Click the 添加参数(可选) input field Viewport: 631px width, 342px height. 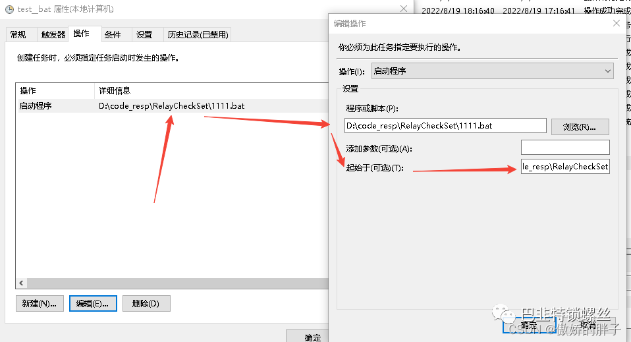coord(565,148)
